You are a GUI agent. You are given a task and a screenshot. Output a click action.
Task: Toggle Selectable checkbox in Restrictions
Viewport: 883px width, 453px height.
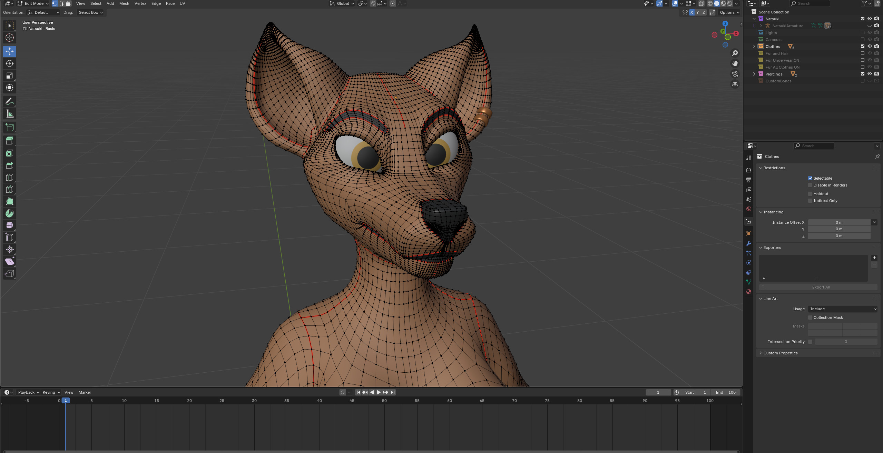click(810, 178)
